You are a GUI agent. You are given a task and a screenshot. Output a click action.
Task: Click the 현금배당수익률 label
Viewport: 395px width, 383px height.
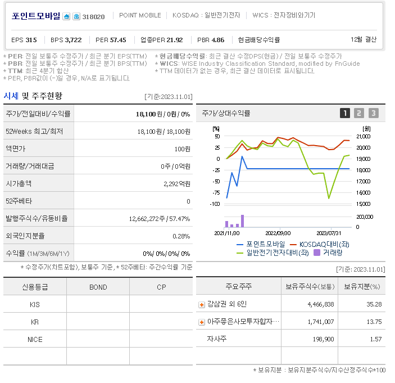[258, 40]
